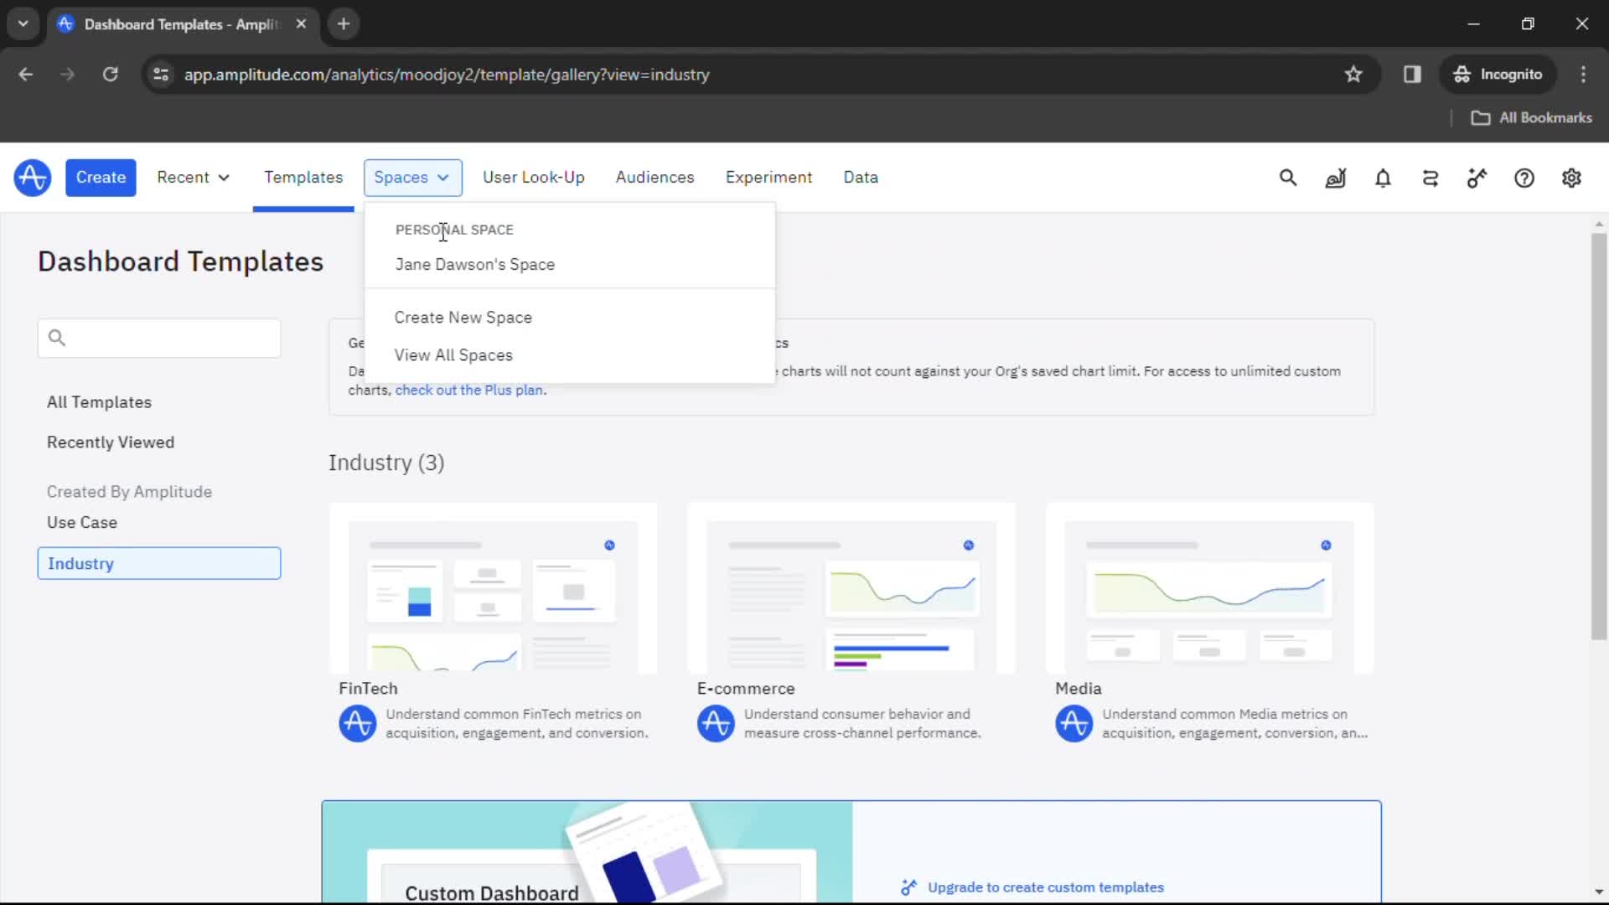Open User Look-Up
Image resolution: width=1609 pixels, height=905 pixels.
[533, 178]
